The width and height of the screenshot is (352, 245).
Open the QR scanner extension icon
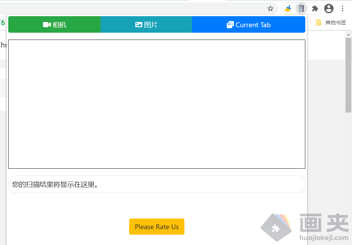click(301, 8)
